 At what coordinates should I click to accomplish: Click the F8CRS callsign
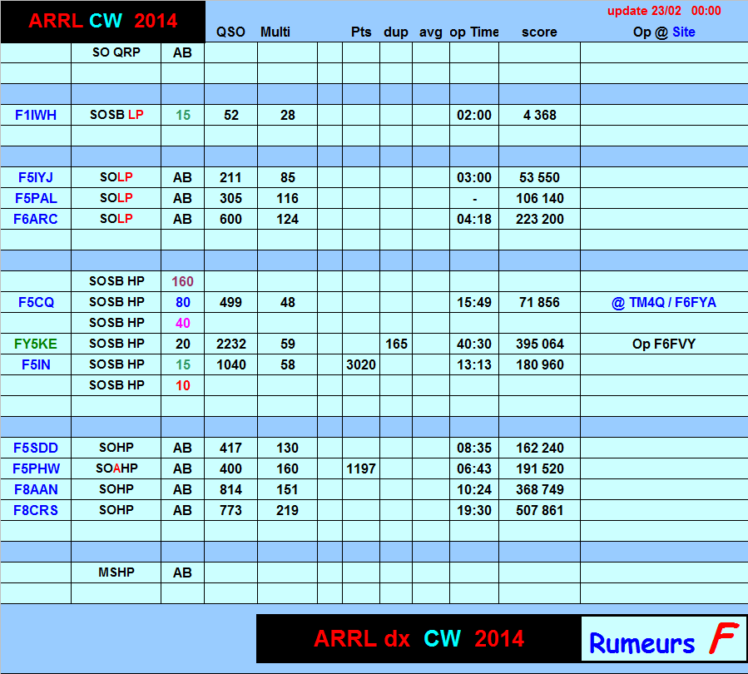[x=36, y=510]
